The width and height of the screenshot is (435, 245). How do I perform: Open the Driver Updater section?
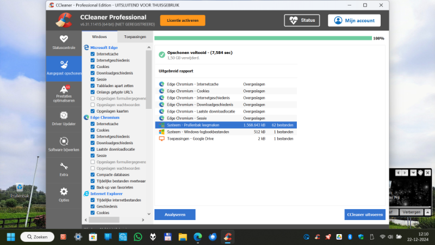point(64,118)
